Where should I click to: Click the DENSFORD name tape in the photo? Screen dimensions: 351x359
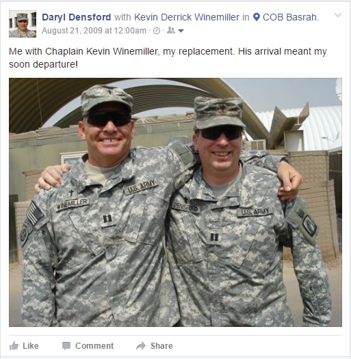pyautogui.click(x=185, y=207)
